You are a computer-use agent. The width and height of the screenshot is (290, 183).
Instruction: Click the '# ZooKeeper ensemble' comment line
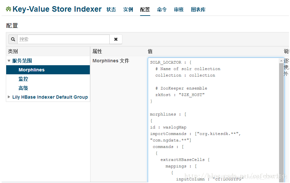[181, 88]
